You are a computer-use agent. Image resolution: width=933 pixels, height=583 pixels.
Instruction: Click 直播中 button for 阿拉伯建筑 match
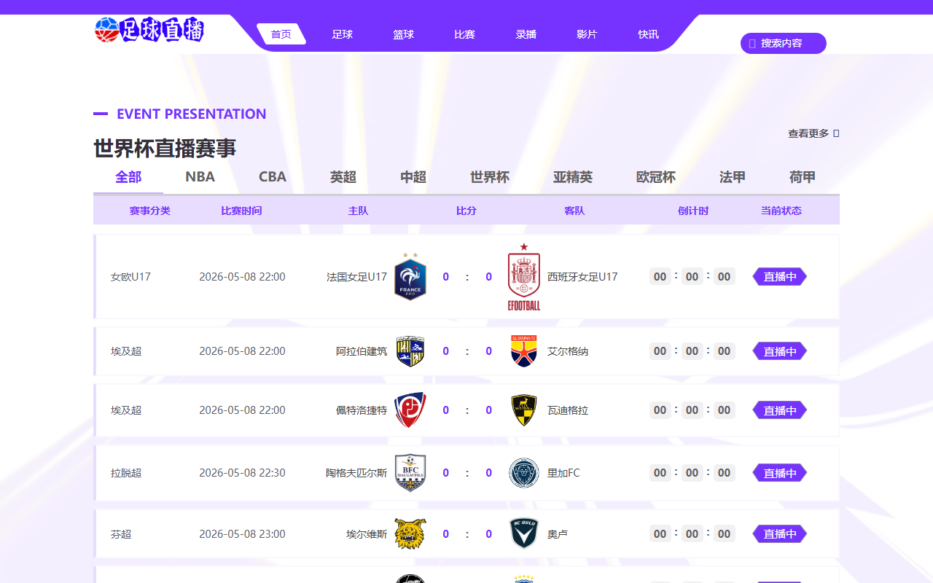(780, 351)
